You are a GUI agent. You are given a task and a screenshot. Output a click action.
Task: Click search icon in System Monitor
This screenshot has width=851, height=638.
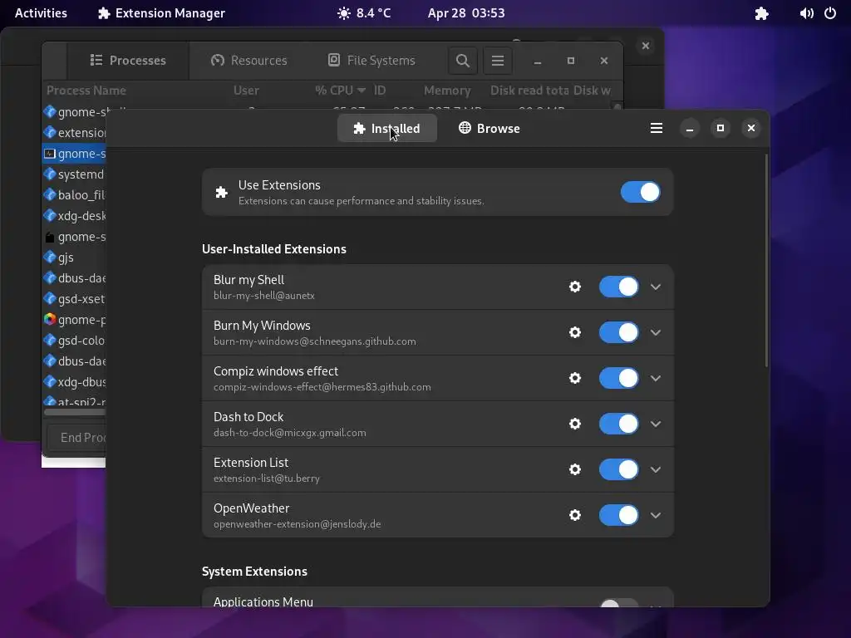(462, 60)
